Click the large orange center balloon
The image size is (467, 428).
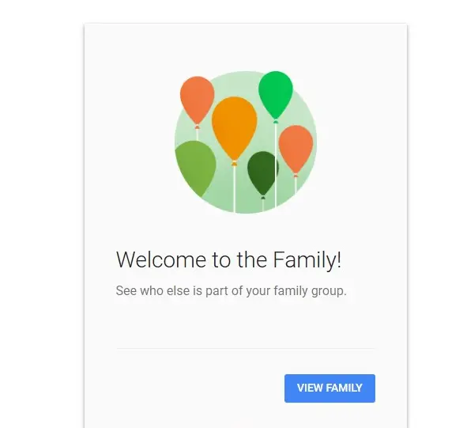(235, 128)
